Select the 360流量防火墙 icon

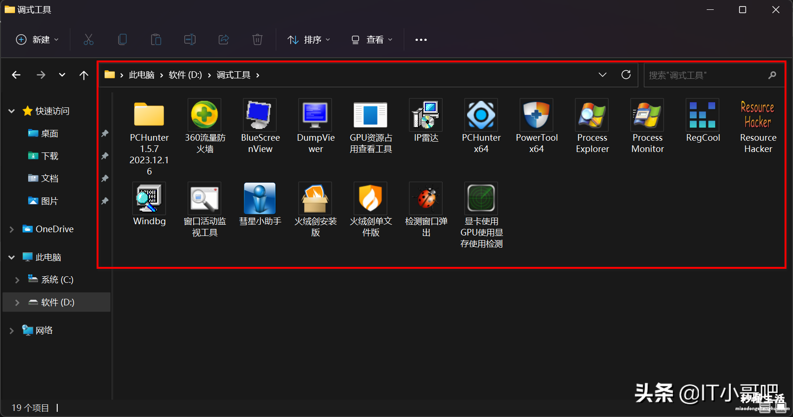tap(204, 115)
